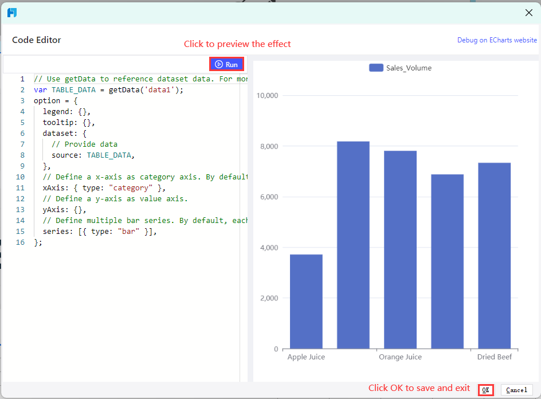541x399 pixels.
Task: Toggle the Sales_Volume series via its legend entry
Action: [x=408, y=68]
